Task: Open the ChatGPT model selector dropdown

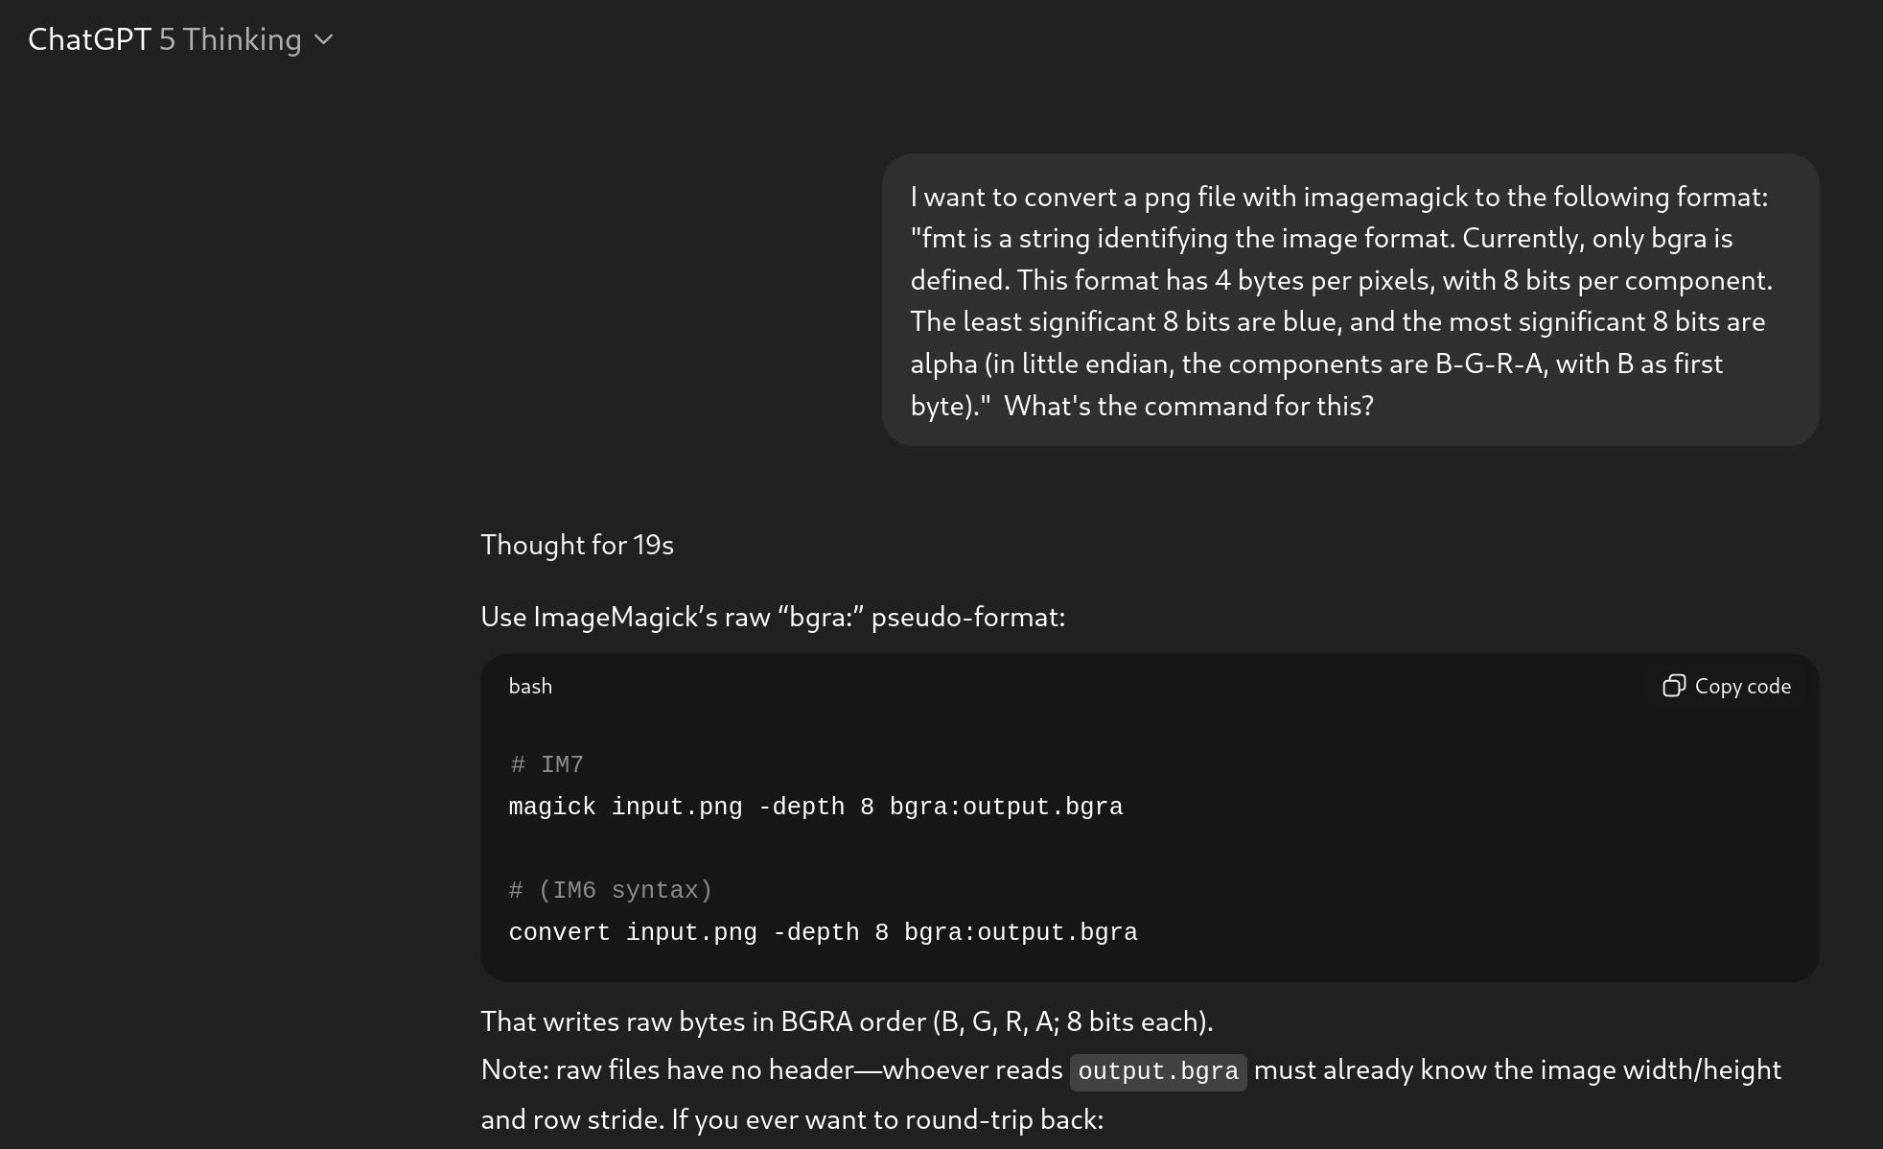Action: (x=180, y=39)
